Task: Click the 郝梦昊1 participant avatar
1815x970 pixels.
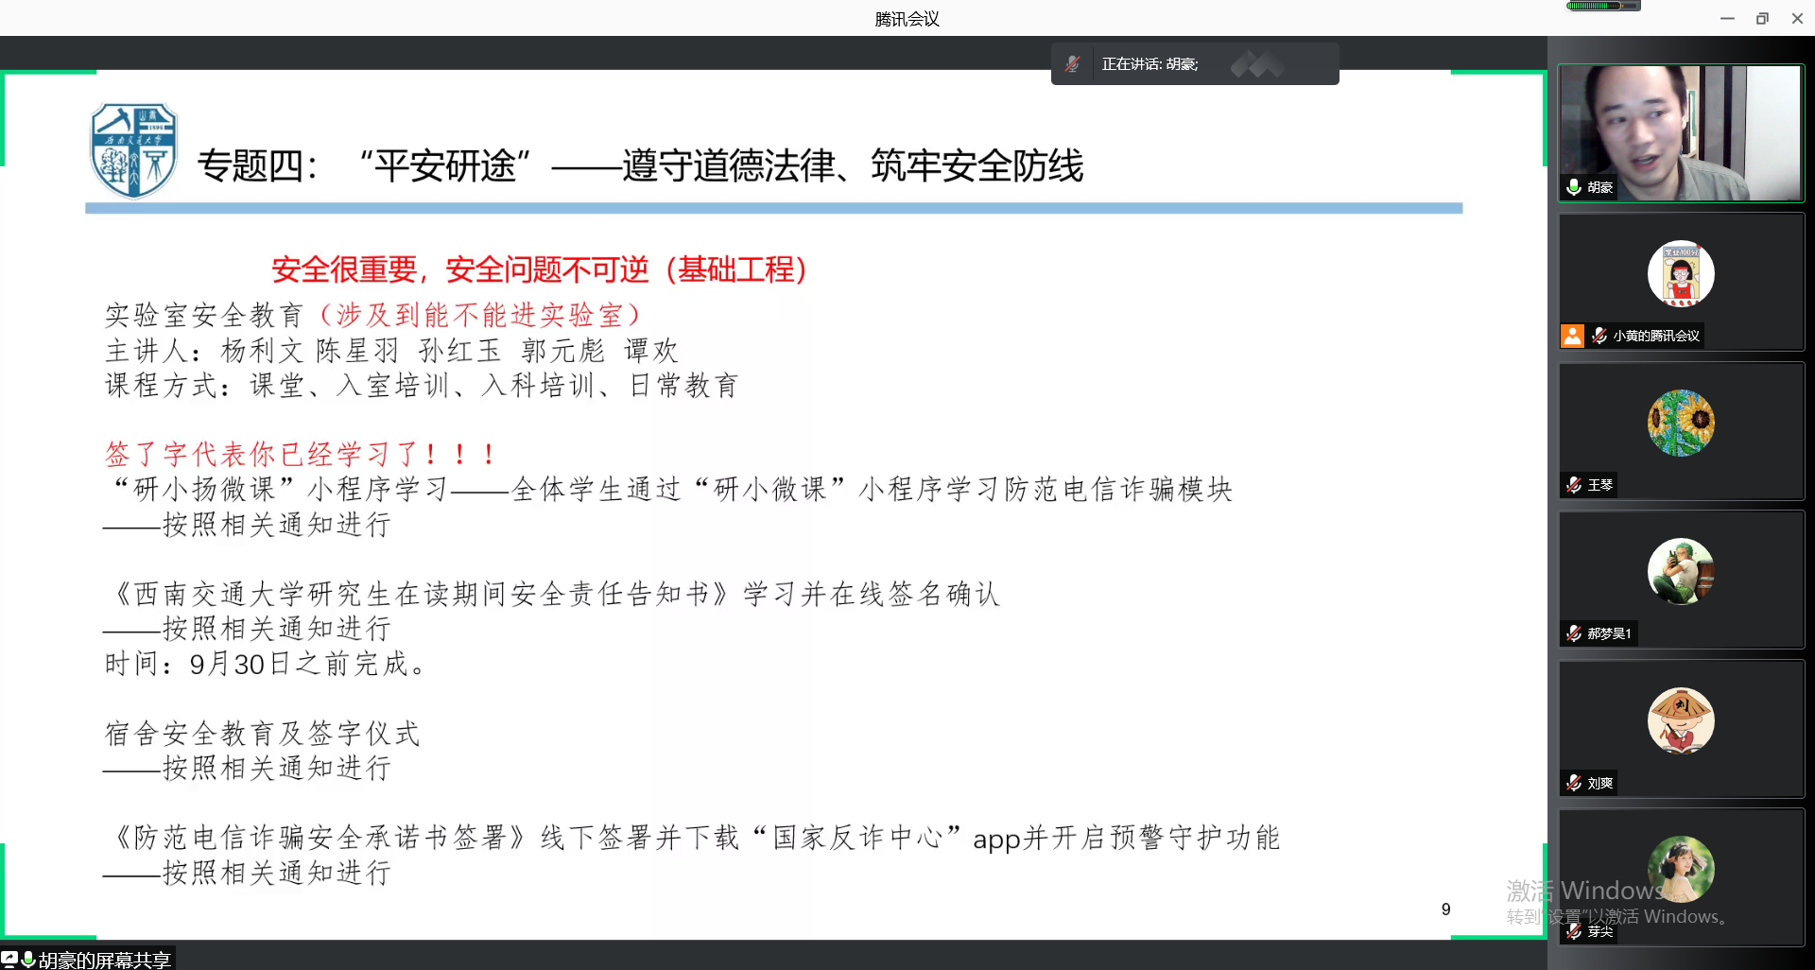Action: point(1681,571)
